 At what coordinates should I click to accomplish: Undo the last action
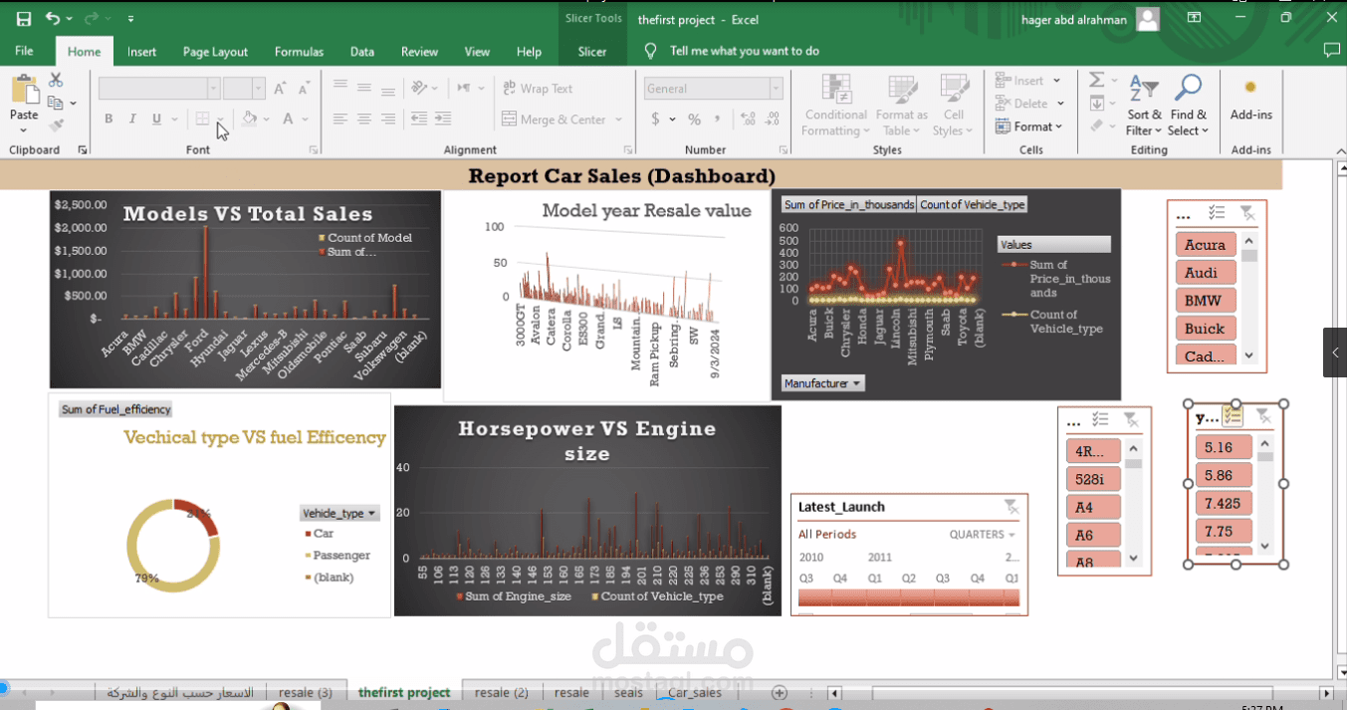(x=53, y=19)
